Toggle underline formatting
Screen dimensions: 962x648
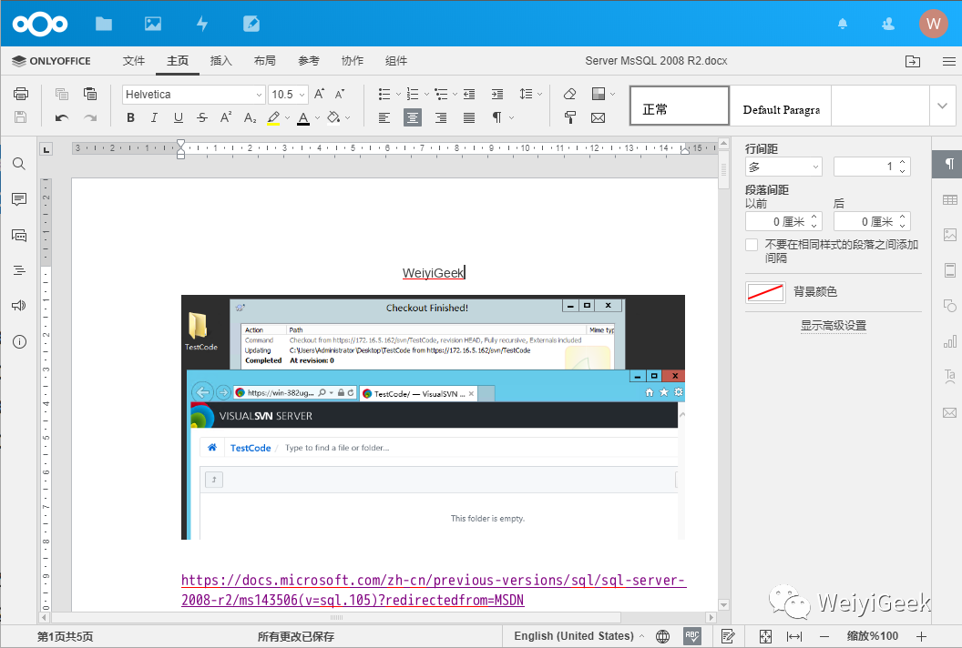pos(178,117)
